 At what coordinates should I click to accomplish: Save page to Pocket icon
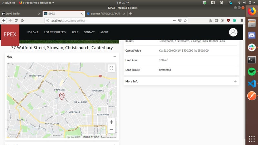180,21
